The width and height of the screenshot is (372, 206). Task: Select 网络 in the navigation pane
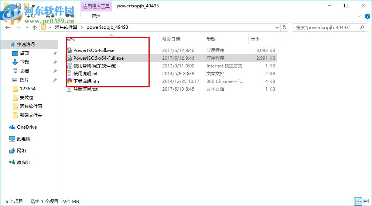[21, 151]
